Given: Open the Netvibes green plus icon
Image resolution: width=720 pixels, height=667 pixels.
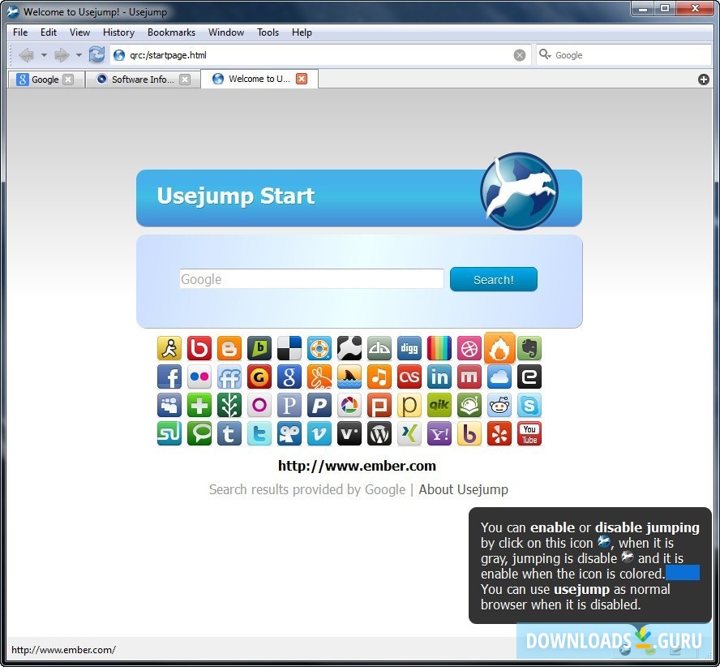Looking at the screenshot, I should 199,405.
